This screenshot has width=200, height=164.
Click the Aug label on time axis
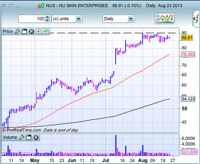point(143,160)
